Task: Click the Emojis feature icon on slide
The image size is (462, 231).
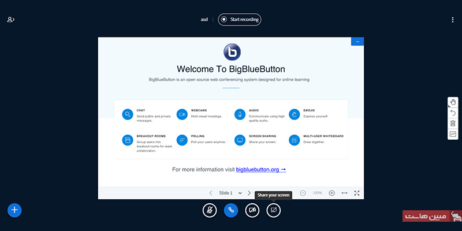Action: click(x=295, y=114)
